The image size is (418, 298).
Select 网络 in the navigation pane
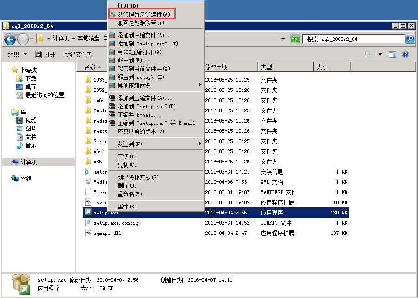point(21,179)
